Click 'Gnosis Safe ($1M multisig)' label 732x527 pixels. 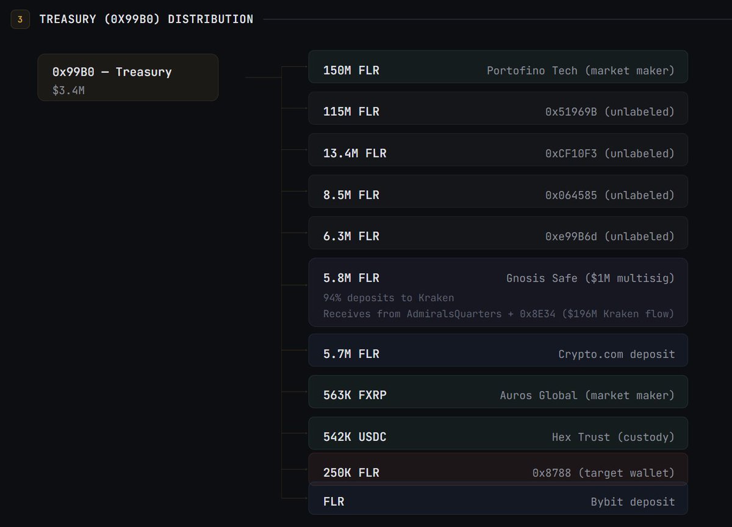coord(590,278)
